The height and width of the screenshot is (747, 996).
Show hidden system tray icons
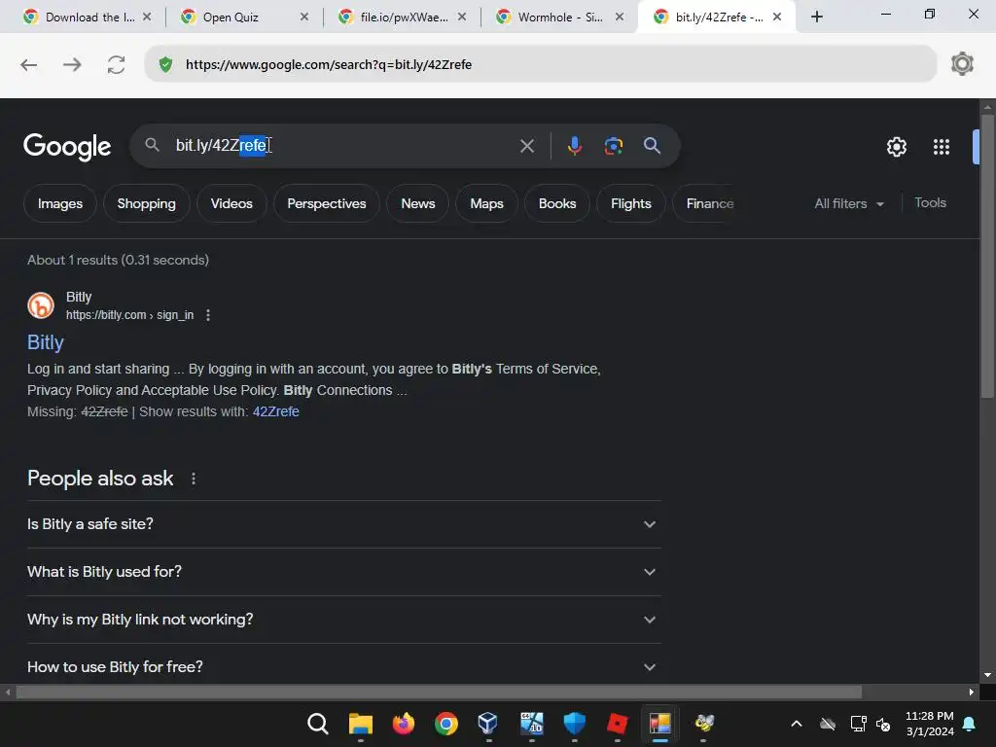click(x=796, y=724)
